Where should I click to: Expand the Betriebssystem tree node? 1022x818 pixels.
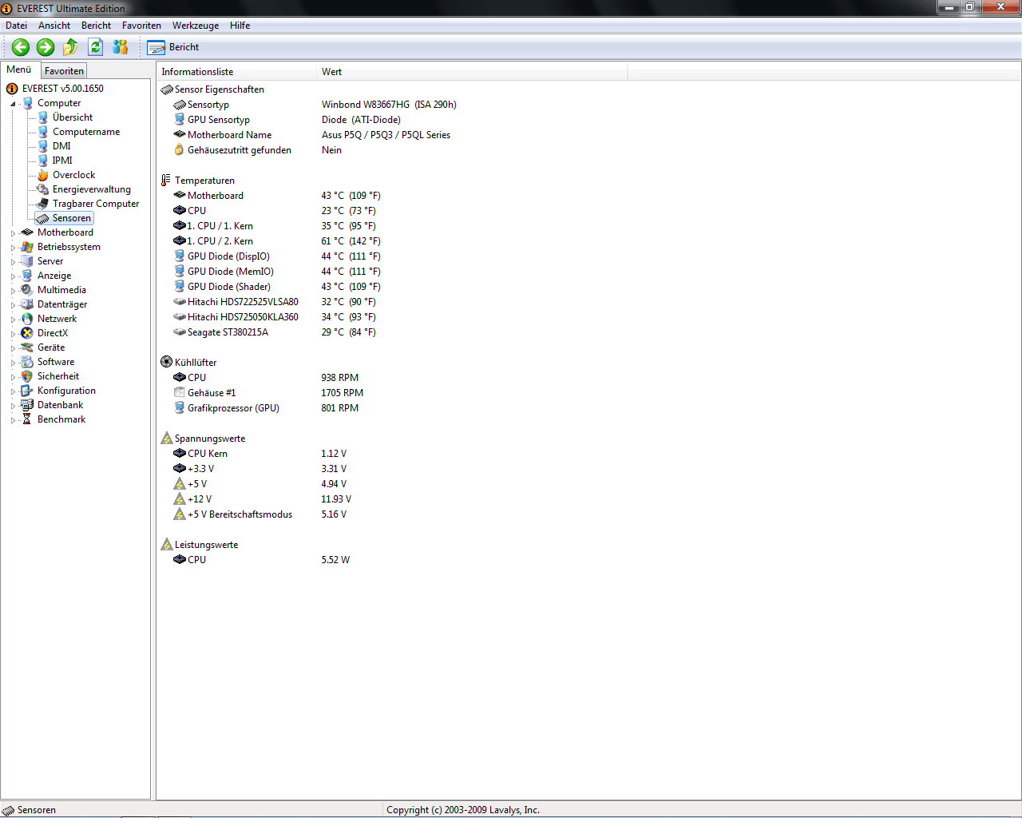coord(13,248)
